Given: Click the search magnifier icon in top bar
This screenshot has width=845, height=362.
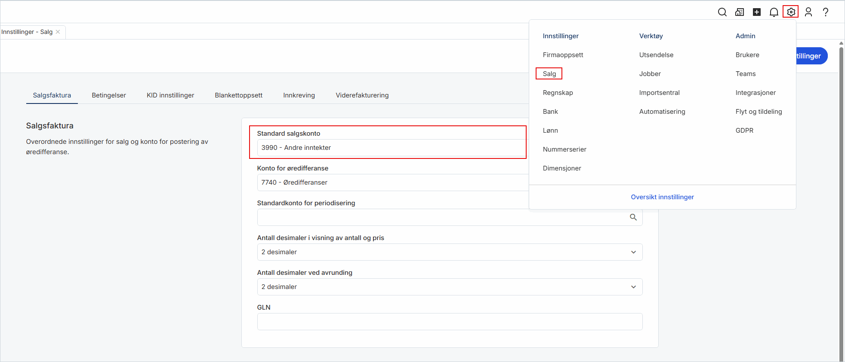Looking at the screenshot, I should 722,12.
